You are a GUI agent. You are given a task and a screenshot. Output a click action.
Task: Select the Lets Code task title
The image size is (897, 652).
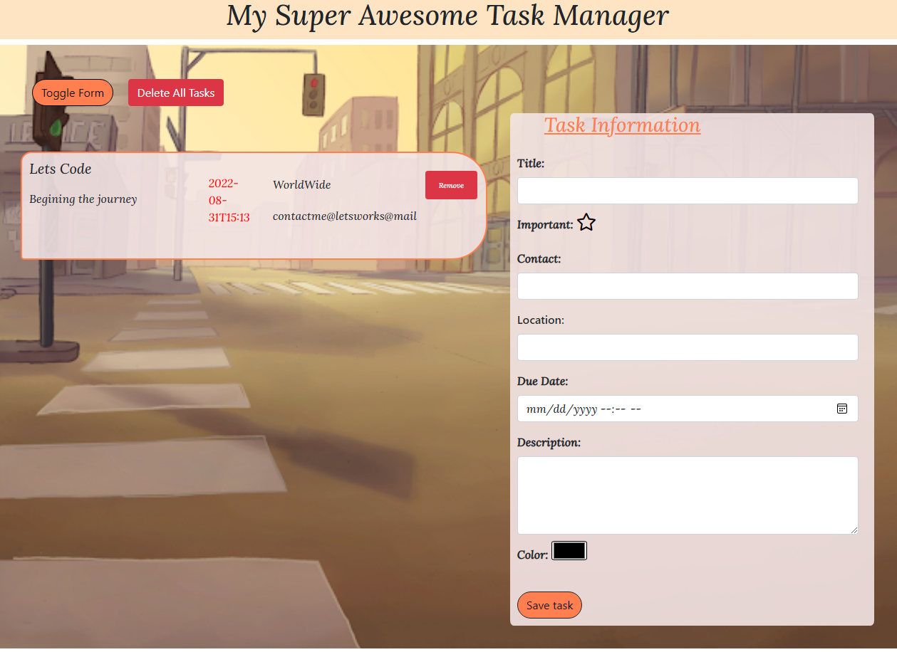(61, 169)
